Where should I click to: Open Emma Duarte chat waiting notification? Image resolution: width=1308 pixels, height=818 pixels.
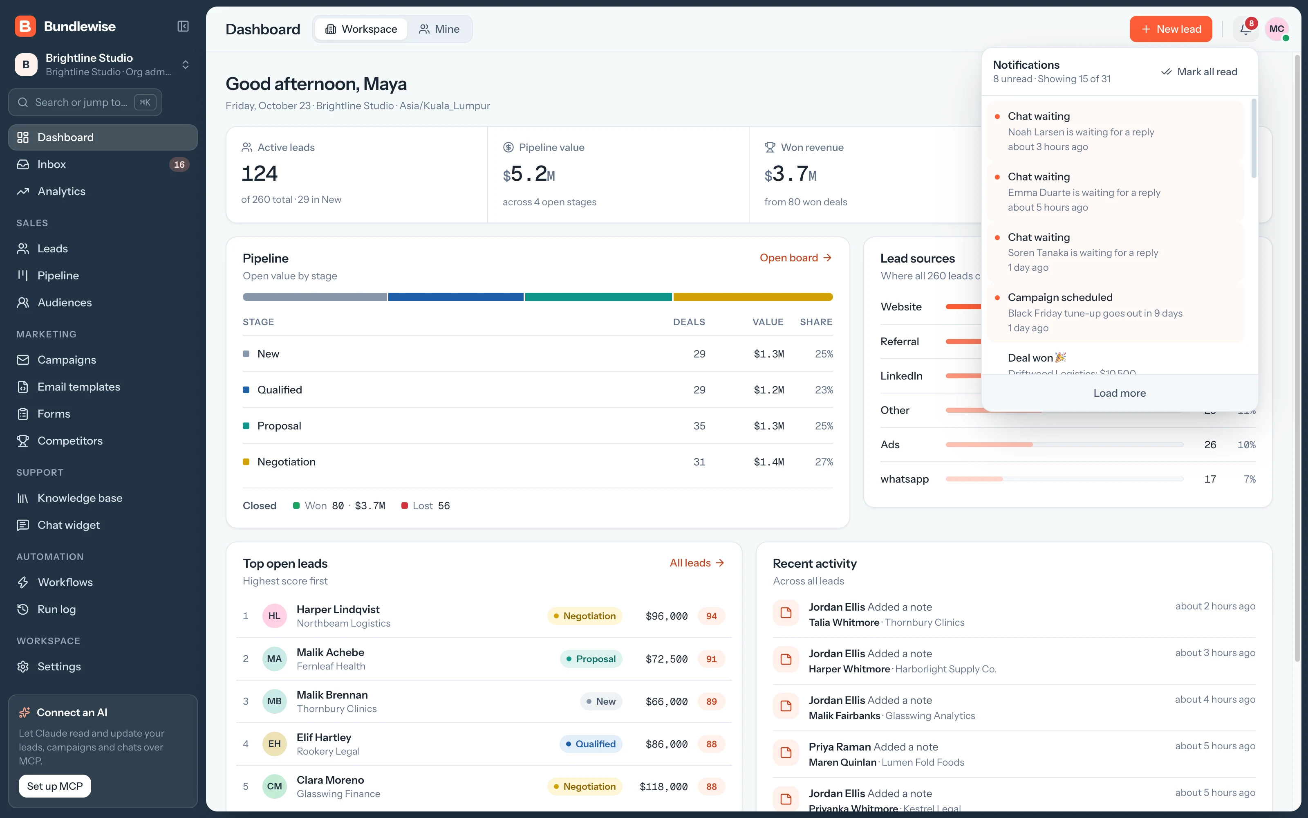pos(1115,192)
